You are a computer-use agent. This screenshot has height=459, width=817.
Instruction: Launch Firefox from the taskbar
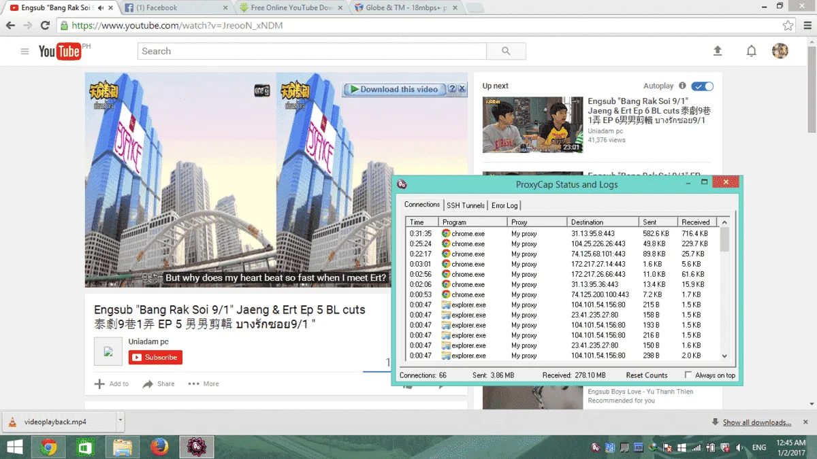point(159,447)
